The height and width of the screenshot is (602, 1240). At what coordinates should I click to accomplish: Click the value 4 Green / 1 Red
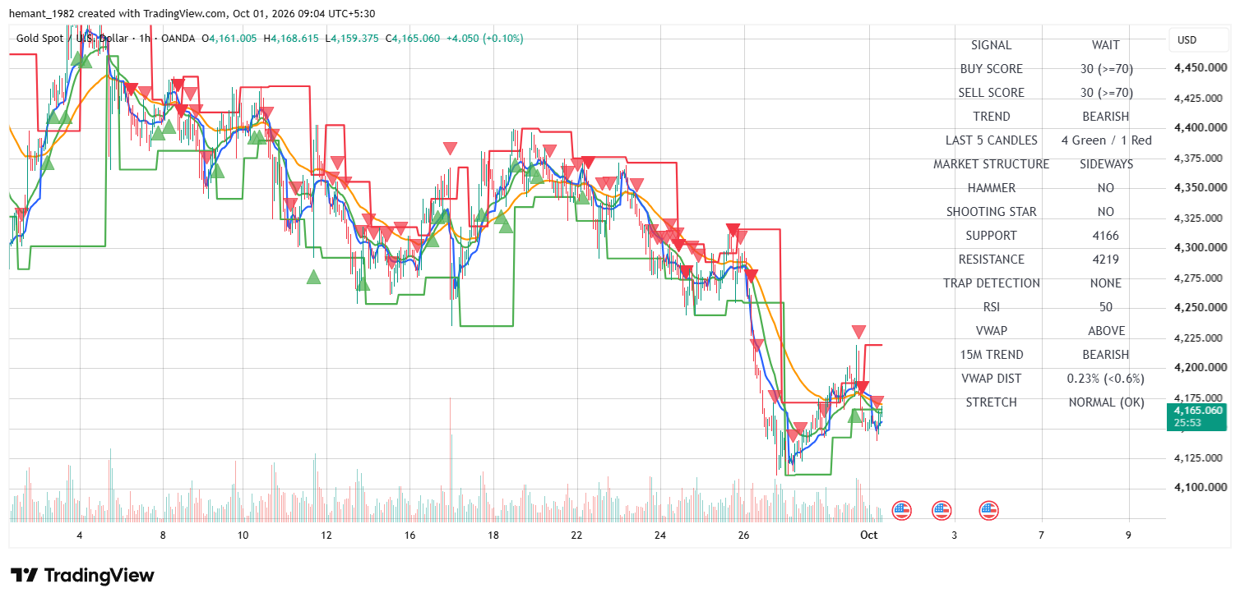[1106, 140]
